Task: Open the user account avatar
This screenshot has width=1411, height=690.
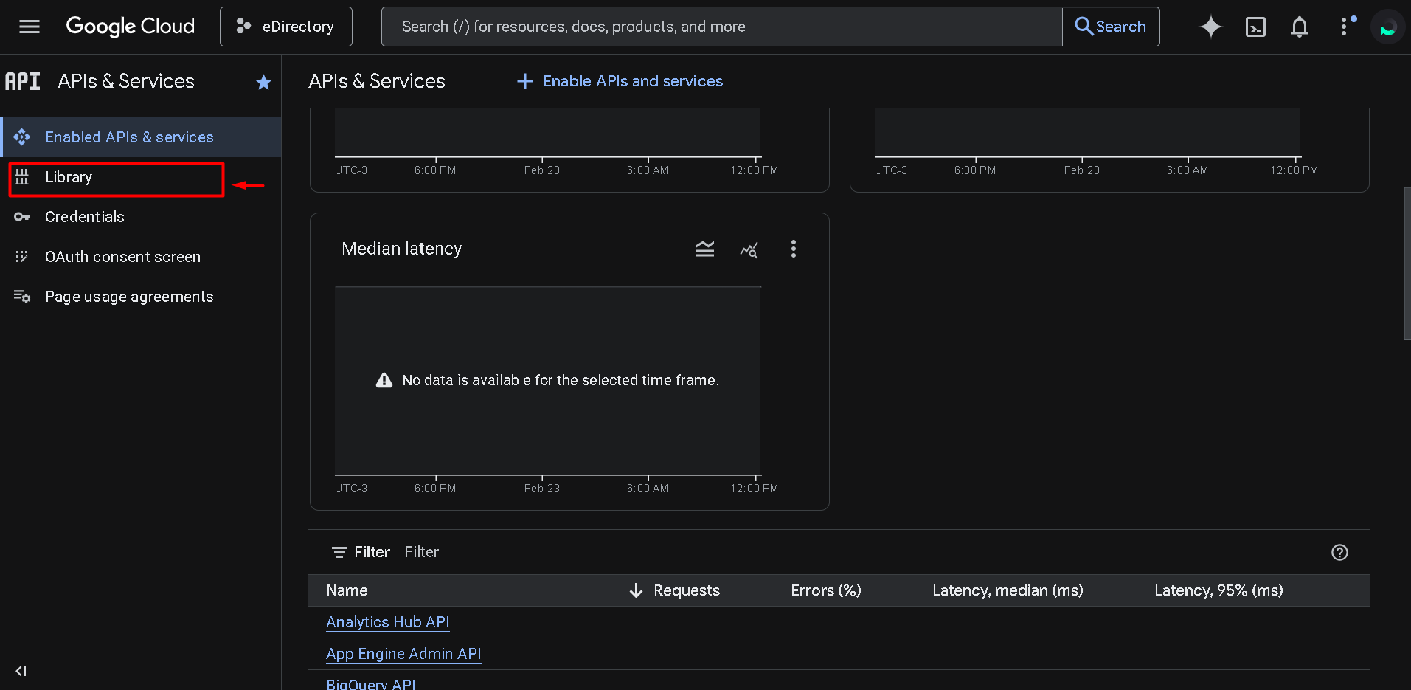Action: 1388,27
